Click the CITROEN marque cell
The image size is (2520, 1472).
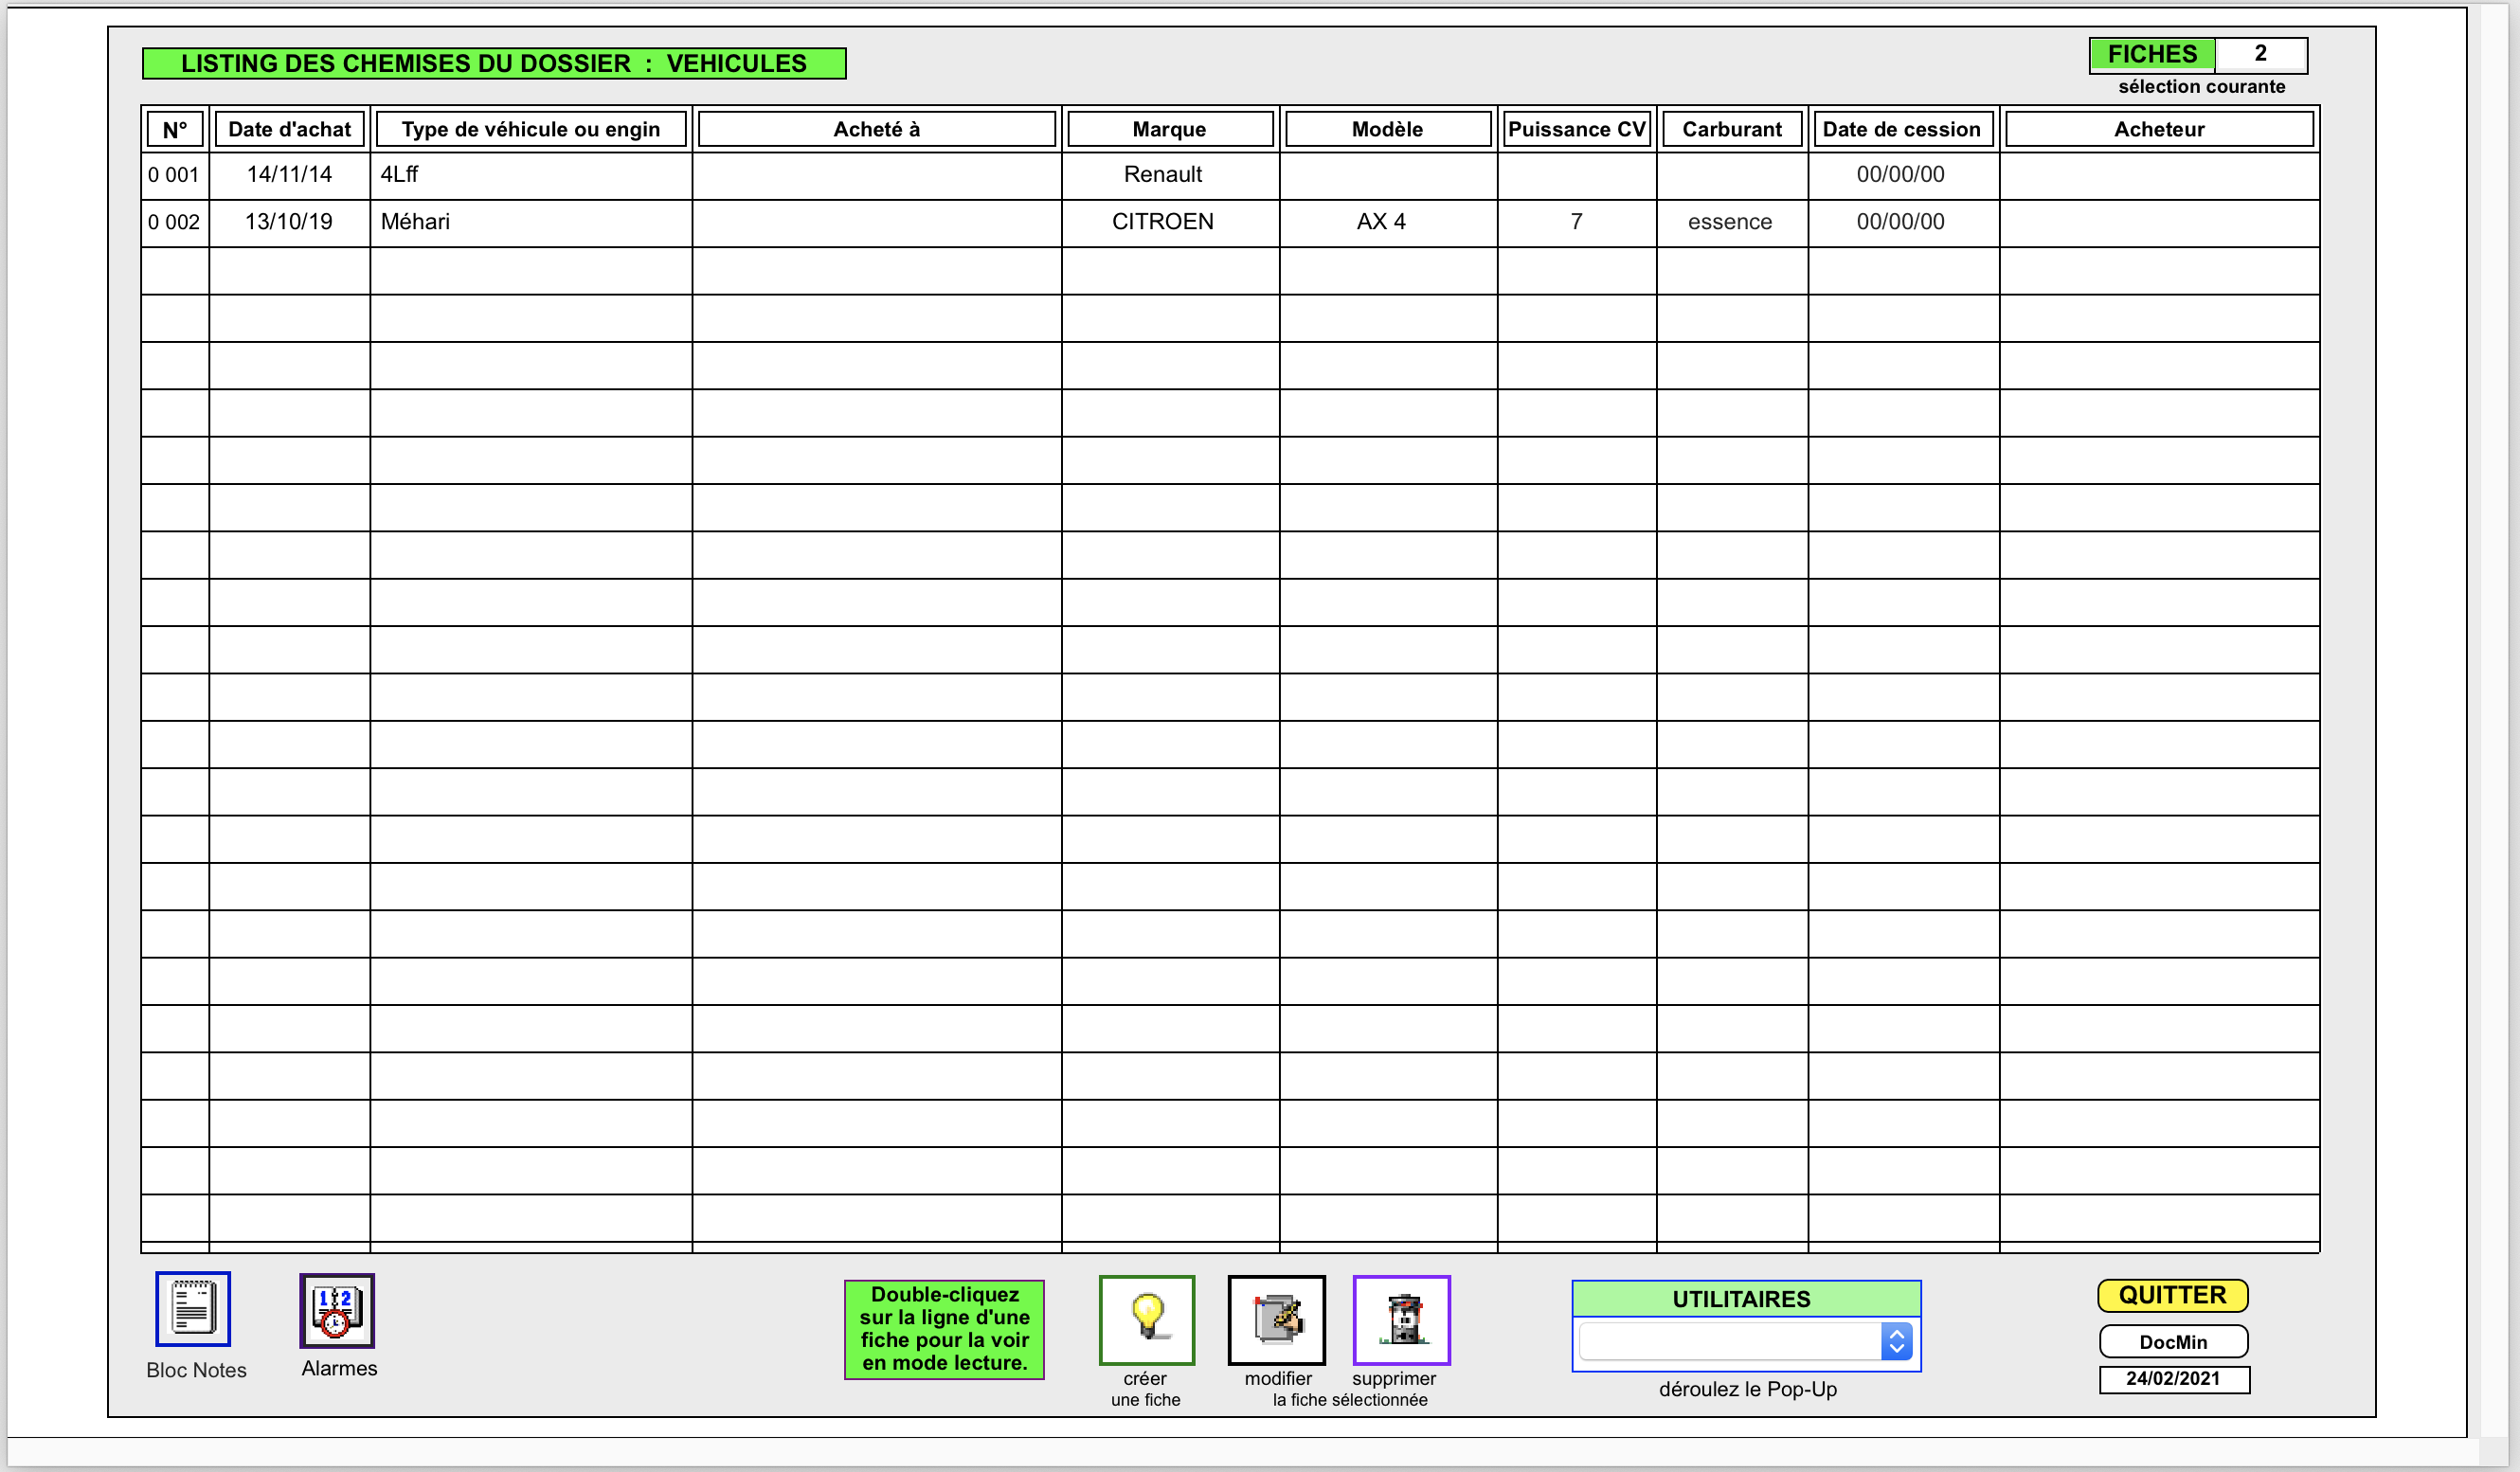(x=1170, y=222)
